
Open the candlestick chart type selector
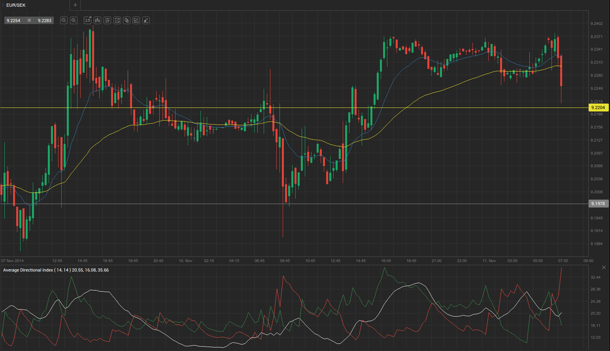tap(97, 21)
